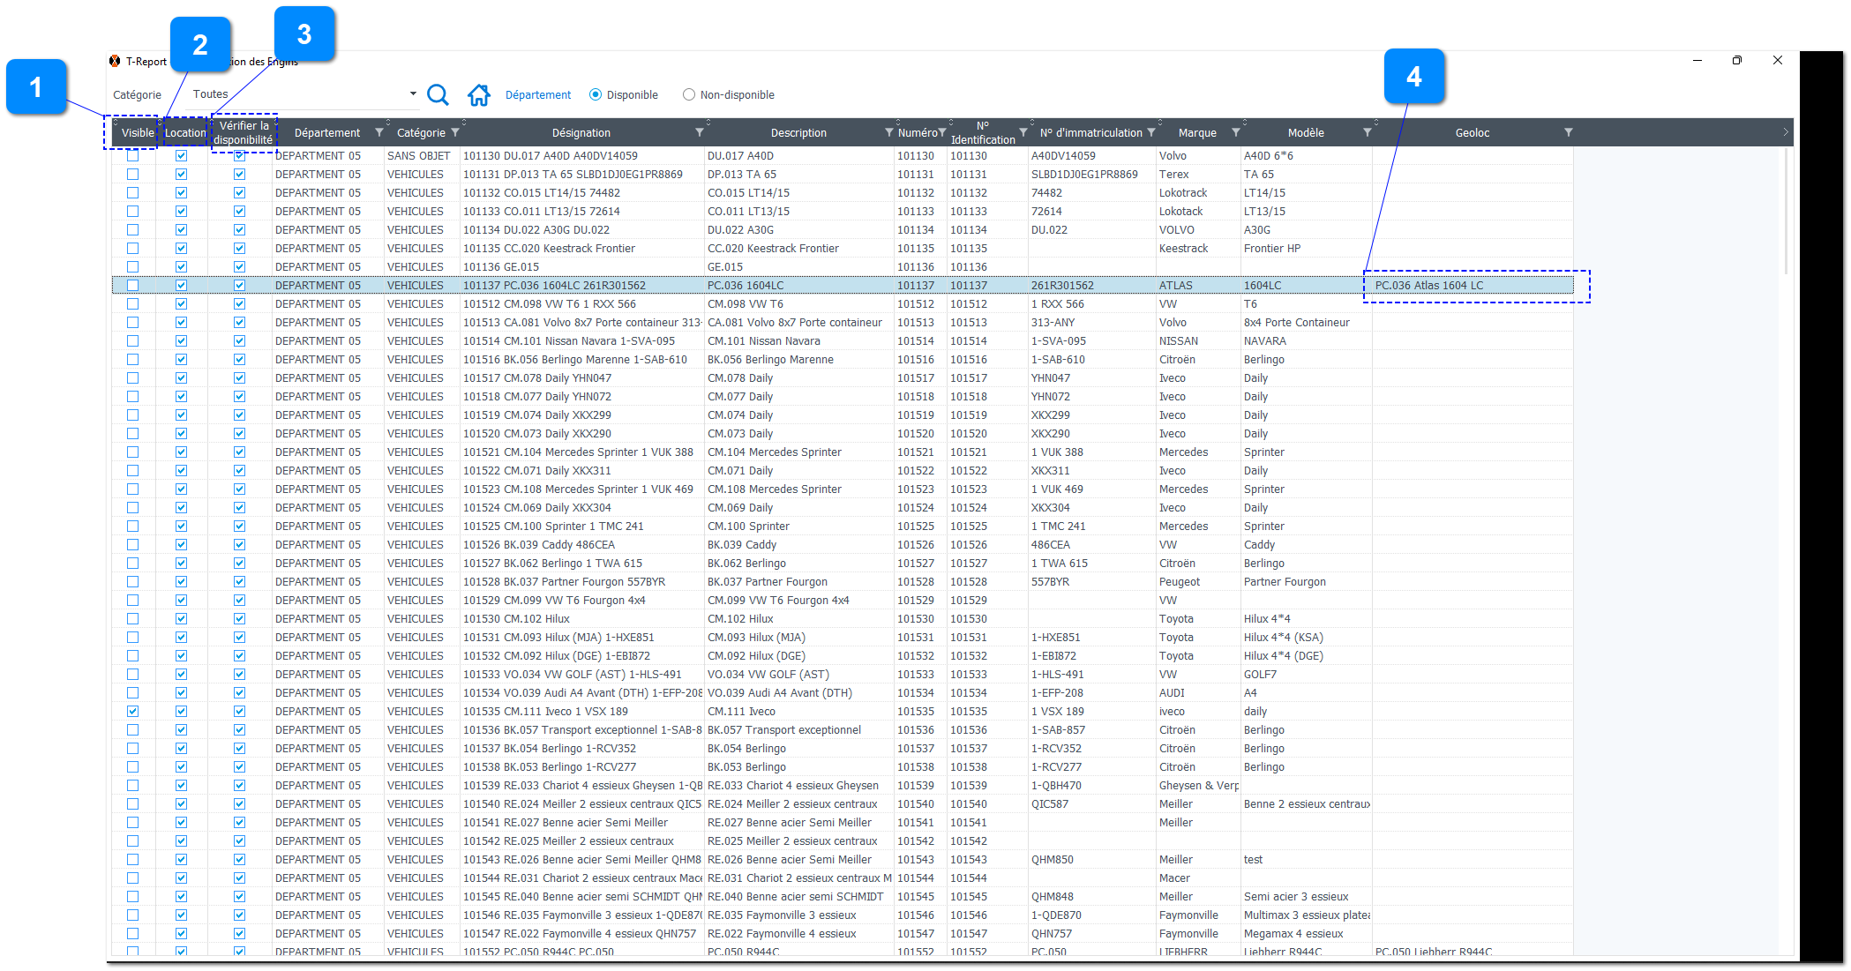Open the Description column filter dropdown

(888, 132)
